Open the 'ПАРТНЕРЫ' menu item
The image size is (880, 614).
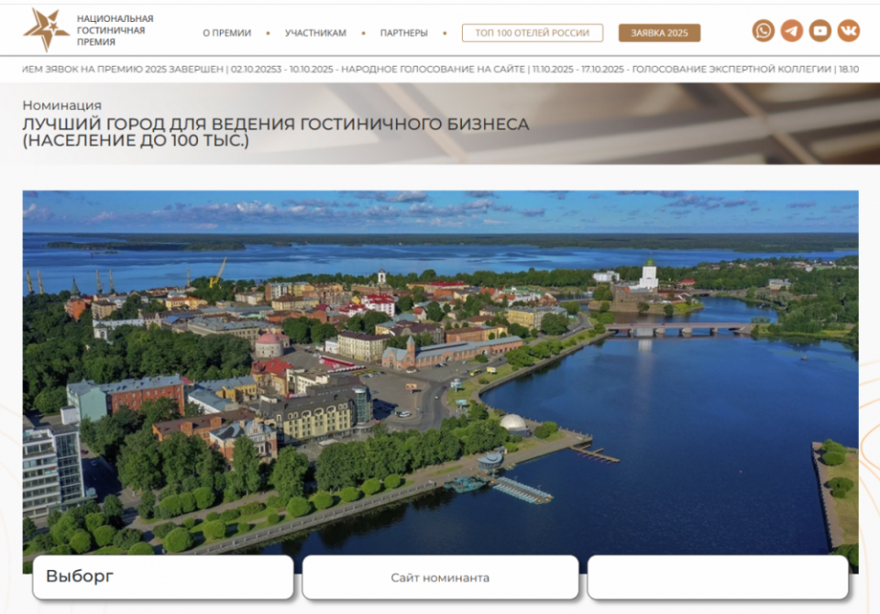click(403, 33)
